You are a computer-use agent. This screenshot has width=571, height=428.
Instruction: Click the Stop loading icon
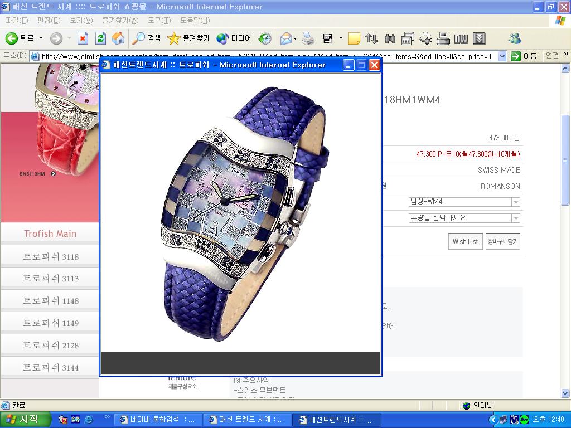(x=83, y=38)
